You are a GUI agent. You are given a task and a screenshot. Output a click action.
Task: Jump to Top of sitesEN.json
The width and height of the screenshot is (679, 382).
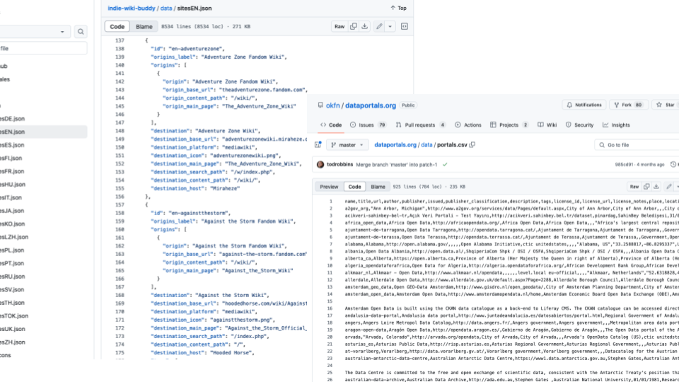398,8
